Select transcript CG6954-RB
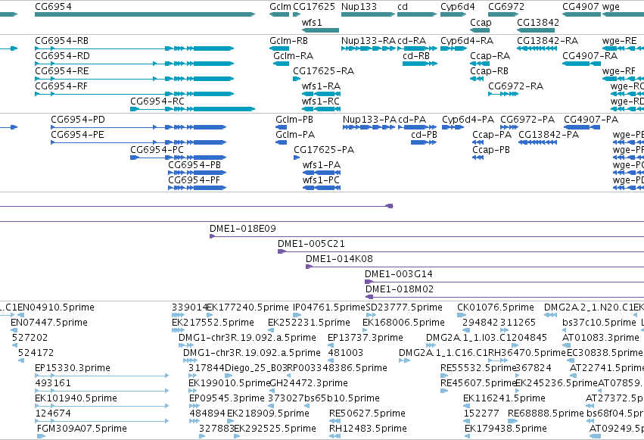644x440 pixels. coord(61,41)
